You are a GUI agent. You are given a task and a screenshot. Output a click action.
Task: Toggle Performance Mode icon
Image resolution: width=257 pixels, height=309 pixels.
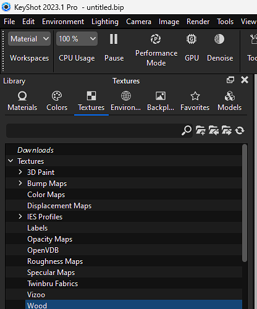156,39
